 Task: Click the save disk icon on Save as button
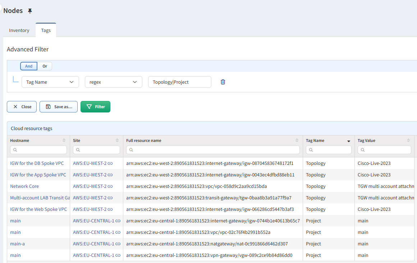click(49, 106)
